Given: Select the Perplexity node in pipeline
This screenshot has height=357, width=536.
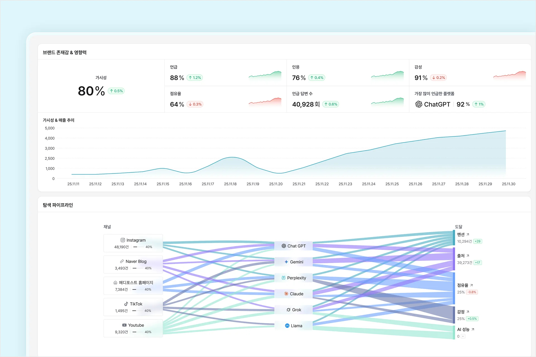Looking at the screenshot, I should (293, 278).
